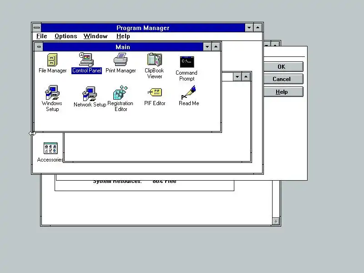Click the scroll-down arrow in the background window

click(276, 221)
